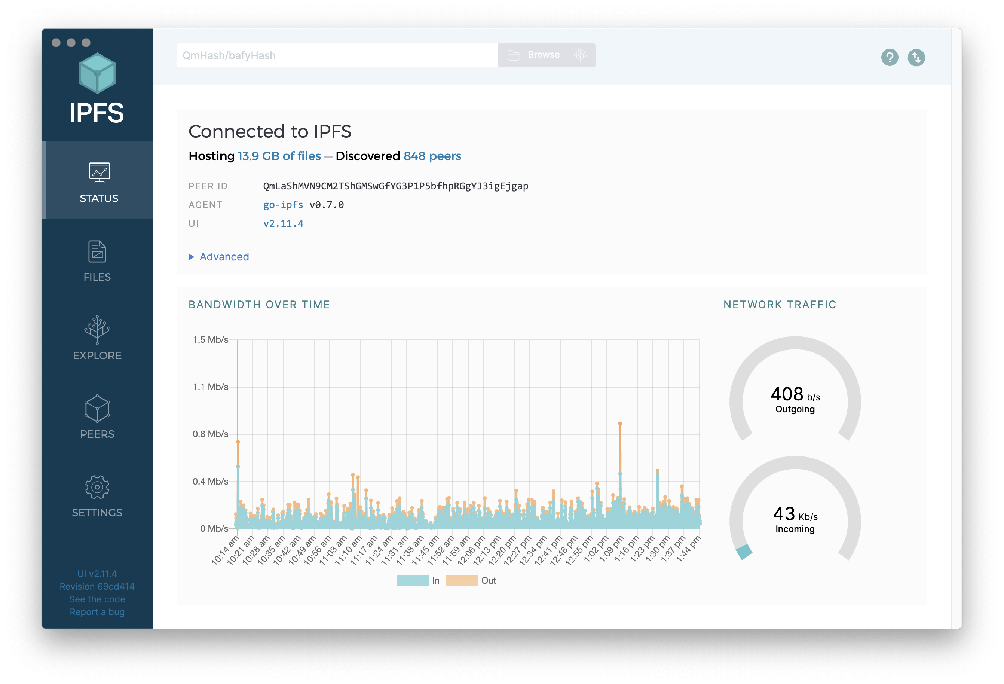This screenshot has height=684, width=1004.
Task: Open Settings via the gear icon
Action: tap(97, 488)
